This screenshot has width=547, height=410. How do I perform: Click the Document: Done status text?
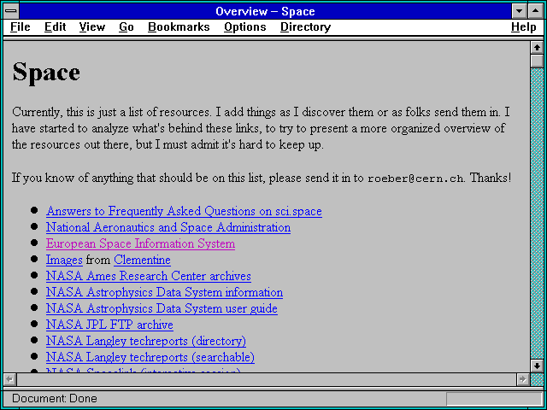pyautogui.click(x=55, y=399)
